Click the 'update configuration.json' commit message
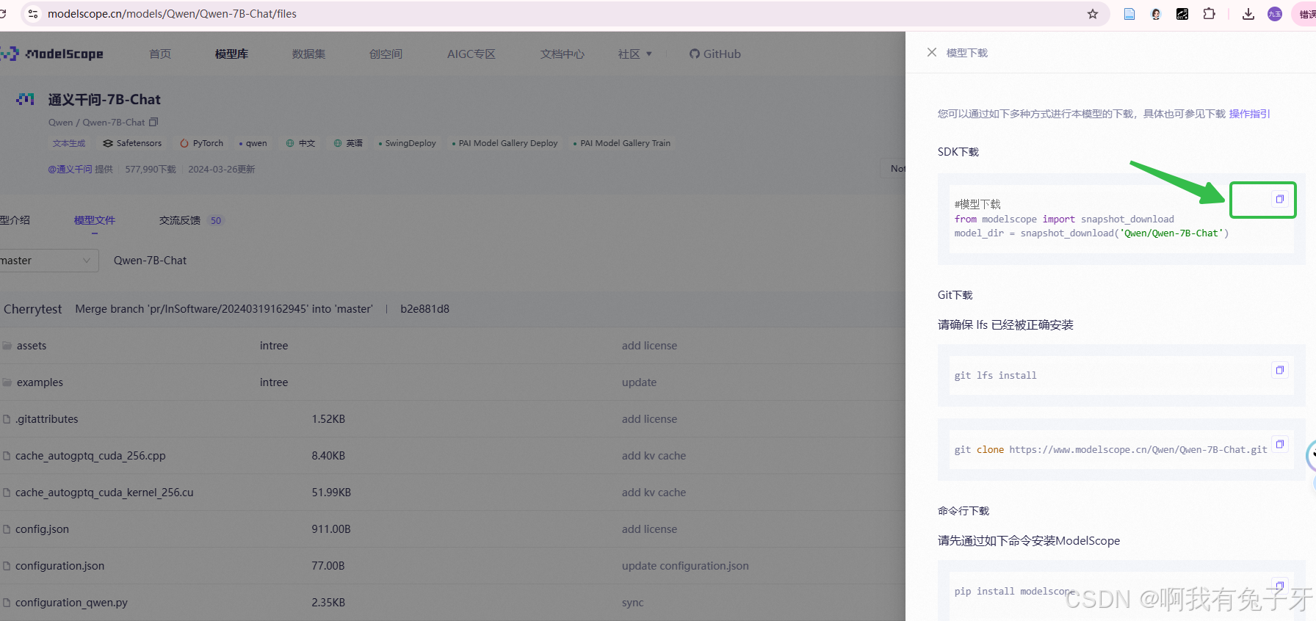This screenshot has height=621, width=1316. [685, 566]
